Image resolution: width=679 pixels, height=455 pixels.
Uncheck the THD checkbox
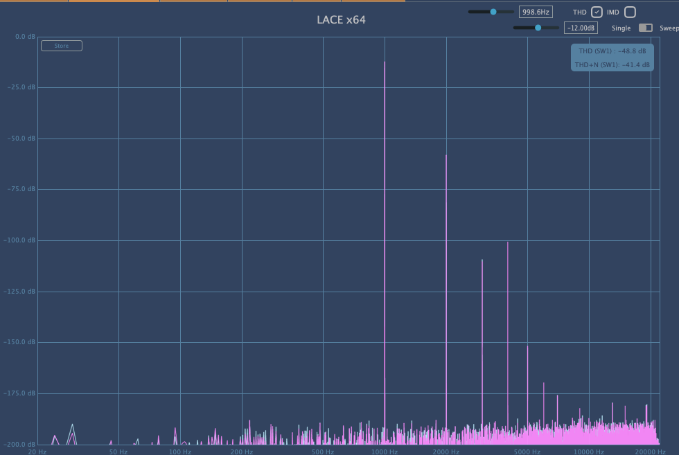click(597, 12)
